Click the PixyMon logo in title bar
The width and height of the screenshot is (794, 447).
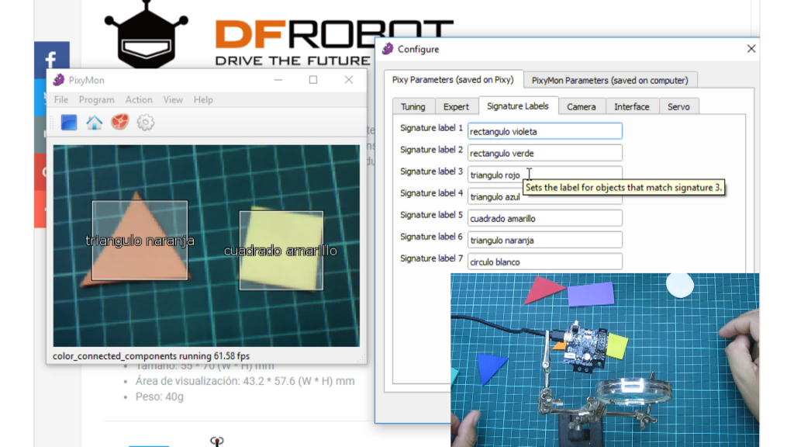[59, 80]
